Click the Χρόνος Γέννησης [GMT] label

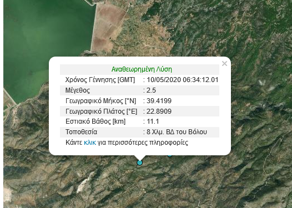100,80
